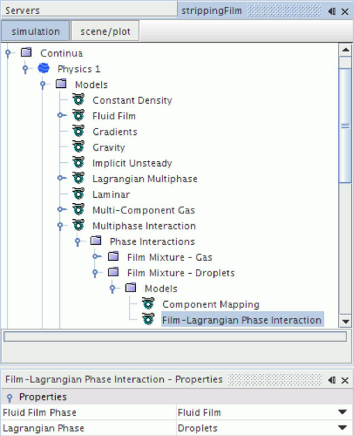Collapse the Film Mixture - Droplets node

(95, 273)
